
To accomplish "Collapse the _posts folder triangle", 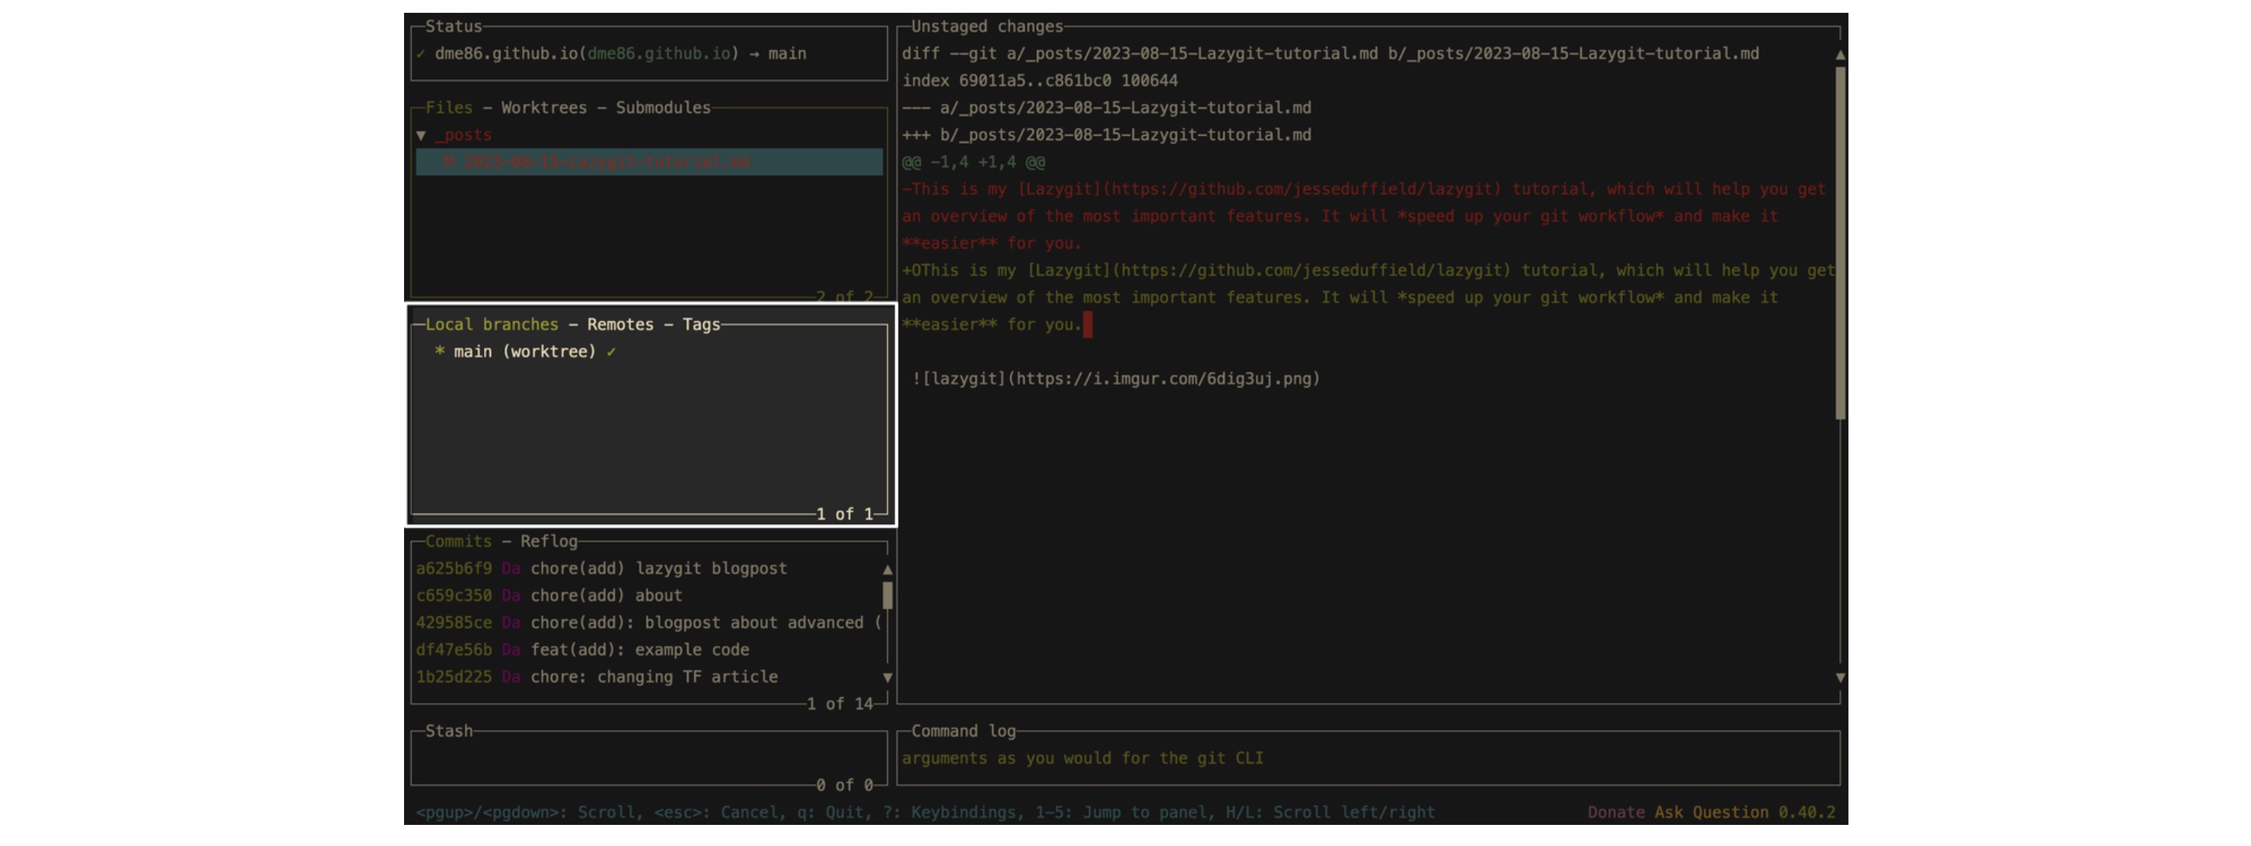I will point(421,136).
